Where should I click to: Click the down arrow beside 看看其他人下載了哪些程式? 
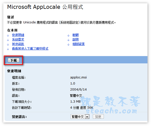pyautogui.click(x=8, y=49)
